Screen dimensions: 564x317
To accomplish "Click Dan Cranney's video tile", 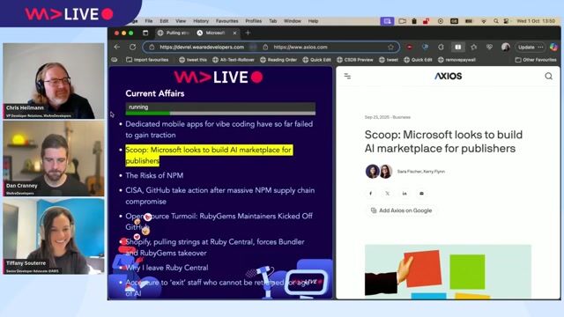I will (54, 158).
